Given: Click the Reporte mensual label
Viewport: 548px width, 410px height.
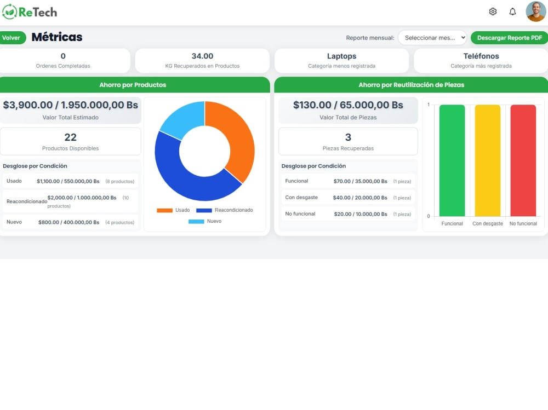Looking at the screenshot, I should (370, 38).
